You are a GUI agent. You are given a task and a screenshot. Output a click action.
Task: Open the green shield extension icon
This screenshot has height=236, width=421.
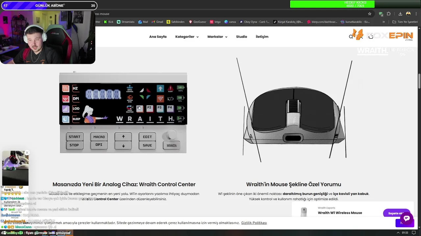click(x=381, y=14)
